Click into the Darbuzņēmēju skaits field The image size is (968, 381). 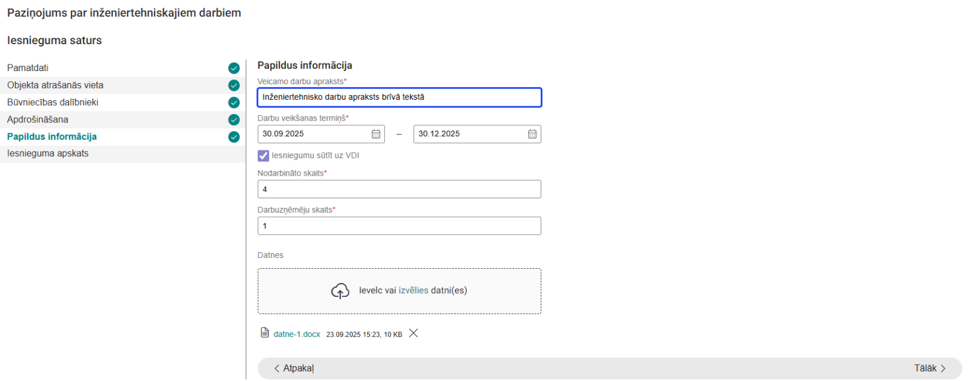pos(399,226)
